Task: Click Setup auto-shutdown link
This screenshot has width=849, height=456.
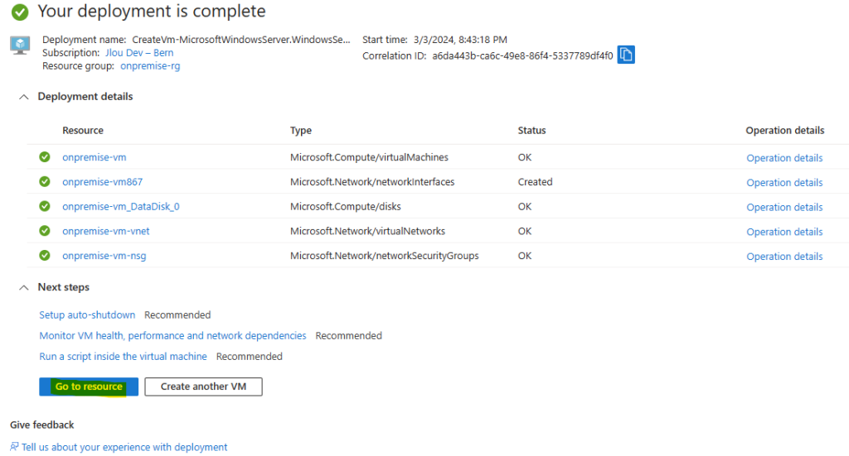Action: [x=87, y=315]
